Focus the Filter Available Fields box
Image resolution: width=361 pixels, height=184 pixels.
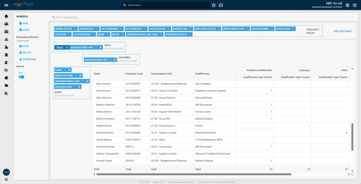click(67, 17)
